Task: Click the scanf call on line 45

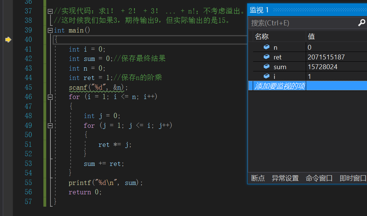Action: click(98, 87)
